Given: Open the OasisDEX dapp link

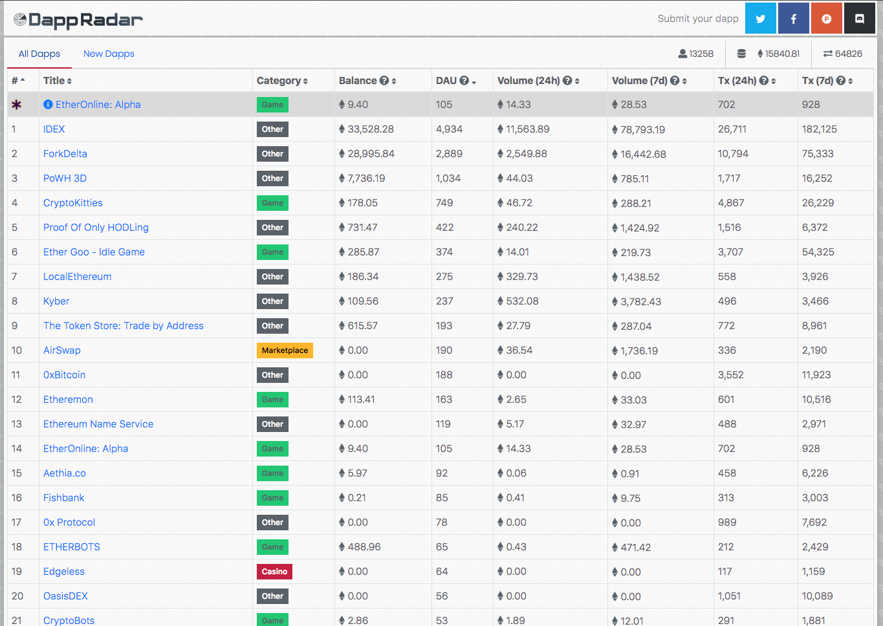Looking at the screenshot, I should [65, 596].
